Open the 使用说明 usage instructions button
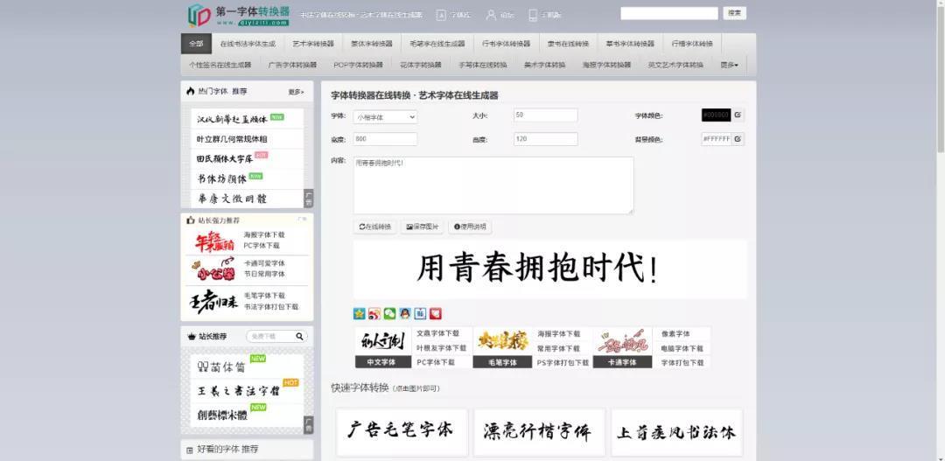Image resolution: width=945 pixels, height=461 pixels. coord(469,227)
